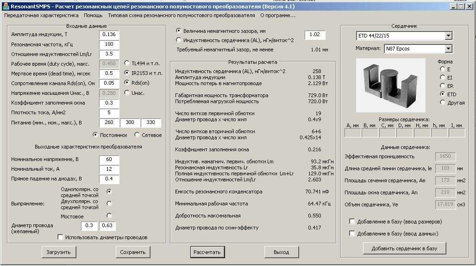476x266 pixels.
Task: Check Добавление в базу (ввод размеров)
Action: 352,222
